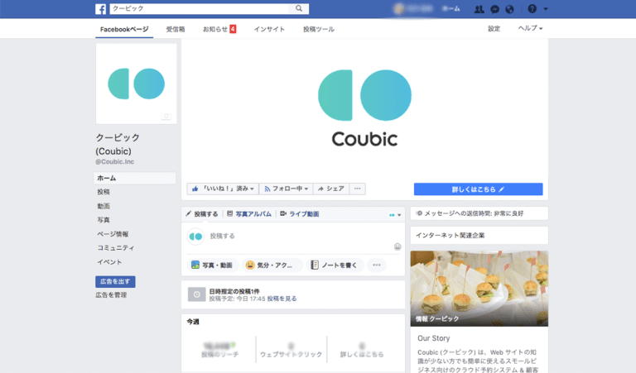Expand the ヘルプ dropdown menu
Screen dimensions: 636x373
[530, 28]
